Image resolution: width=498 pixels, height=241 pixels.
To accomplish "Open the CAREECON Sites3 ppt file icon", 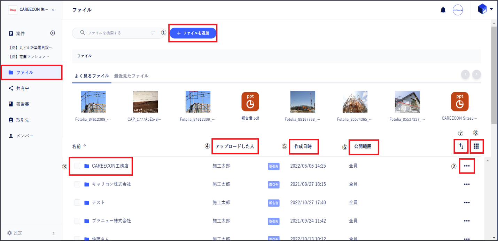I will [460, 102].
